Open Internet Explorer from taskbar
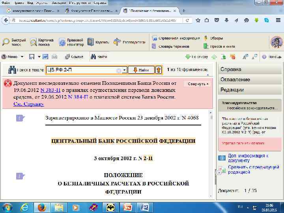The image size is (284, 213). point(24,208)
